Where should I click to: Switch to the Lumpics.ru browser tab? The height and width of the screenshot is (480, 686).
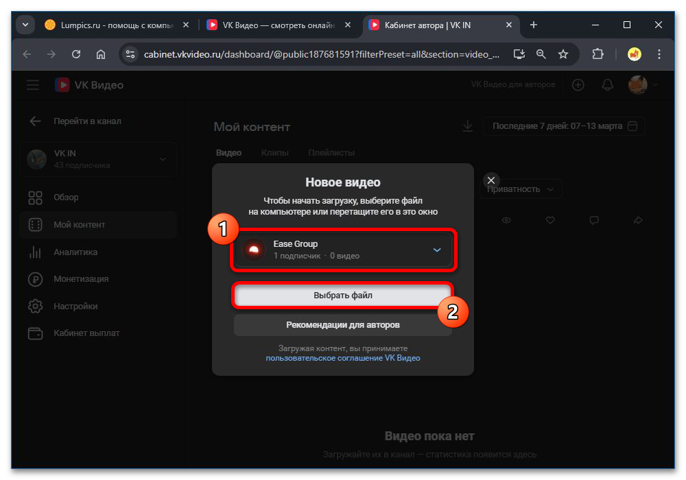pos(117,25)
